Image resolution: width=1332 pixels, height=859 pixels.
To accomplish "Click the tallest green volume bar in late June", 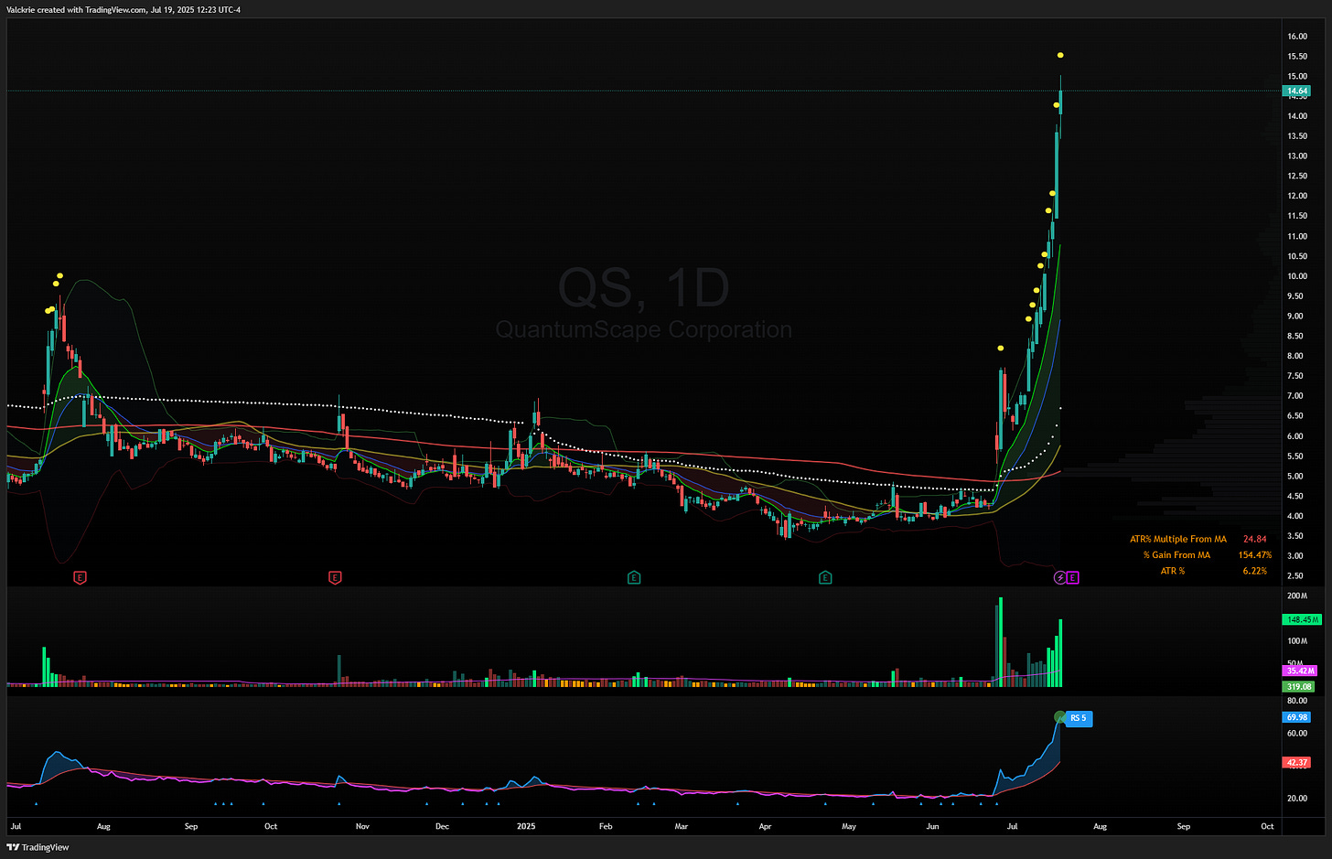I will (1000, 641).
